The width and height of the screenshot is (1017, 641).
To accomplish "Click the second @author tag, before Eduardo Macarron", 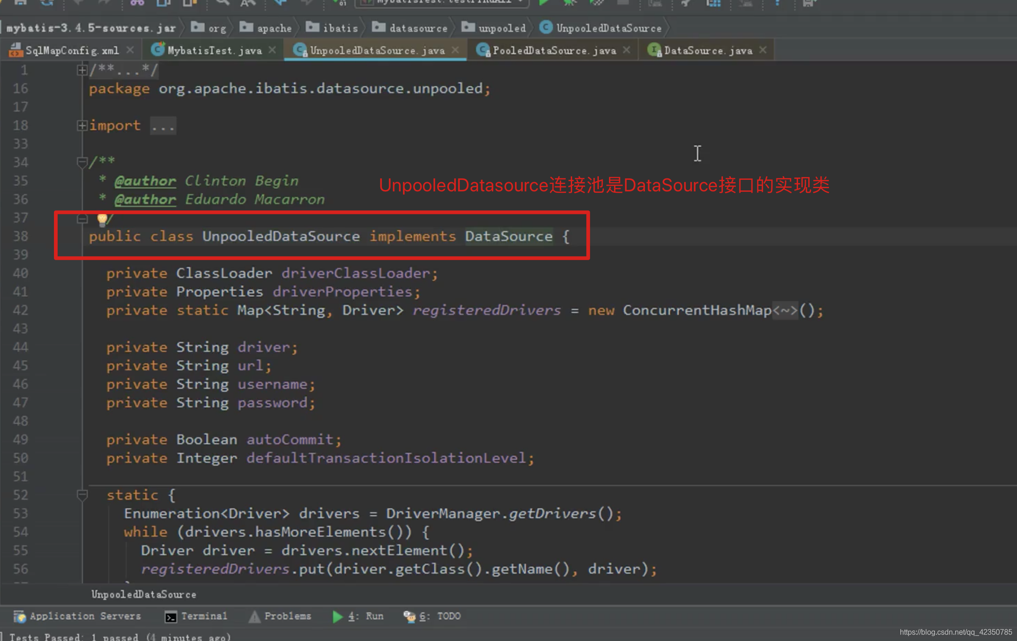I will click(145, 199).
